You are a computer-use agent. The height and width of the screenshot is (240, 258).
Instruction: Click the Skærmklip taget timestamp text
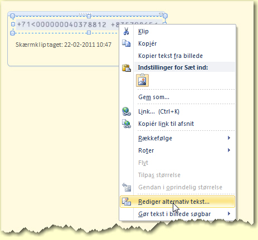(x=64, y=45)
